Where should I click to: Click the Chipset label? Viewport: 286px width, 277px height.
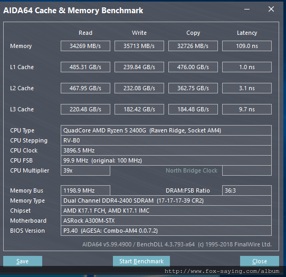pyautogui.click(x=21, y=211)
